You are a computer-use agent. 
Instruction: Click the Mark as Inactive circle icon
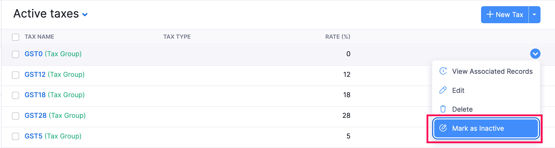(x=443, y=128)
